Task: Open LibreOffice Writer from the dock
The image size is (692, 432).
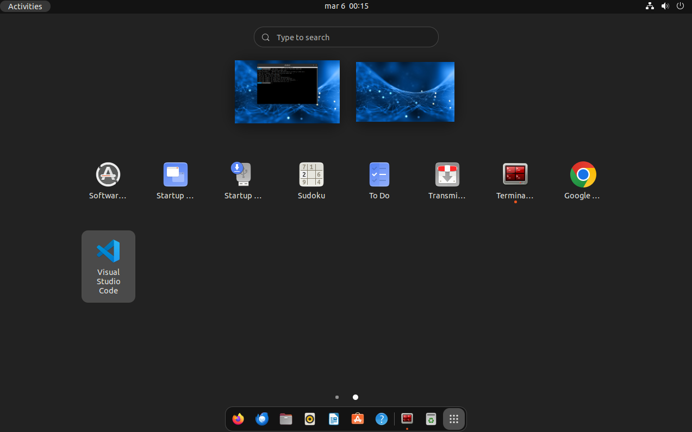Action: coord(334,419)
